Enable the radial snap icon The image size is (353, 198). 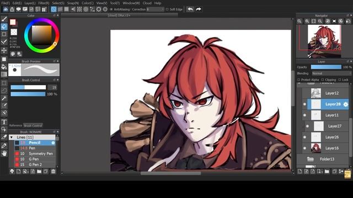pyautogui.click(x=79, y=9)
